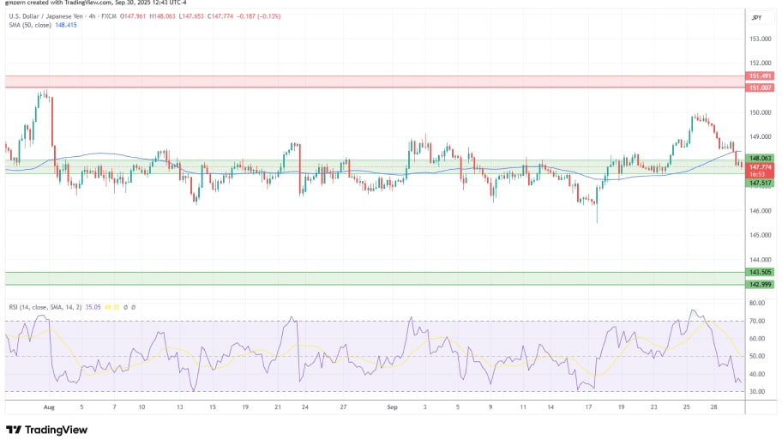Click the 153.000 level on price axis
The height and width of the screenshot is (440, 782).
click(x=756, y=39)
